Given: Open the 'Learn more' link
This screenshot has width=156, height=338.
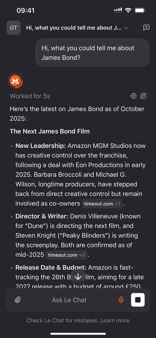Looking at the screenshot, I should click(x=115, y=321).
